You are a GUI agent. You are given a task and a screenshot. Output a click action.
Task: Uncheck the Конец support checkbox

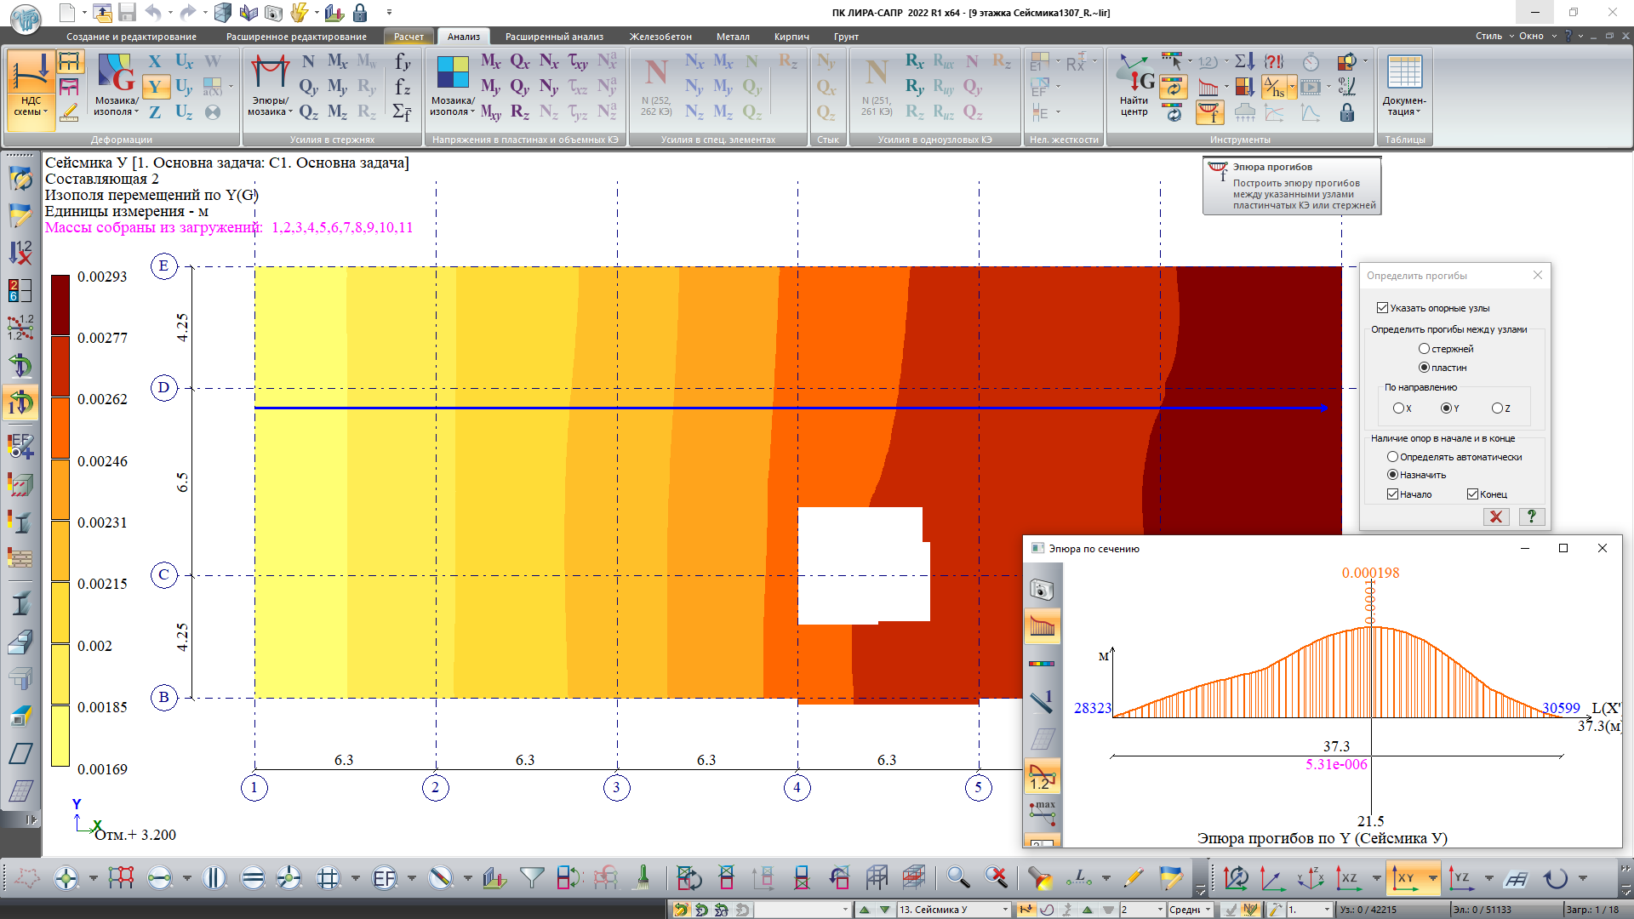[1472, 494]
